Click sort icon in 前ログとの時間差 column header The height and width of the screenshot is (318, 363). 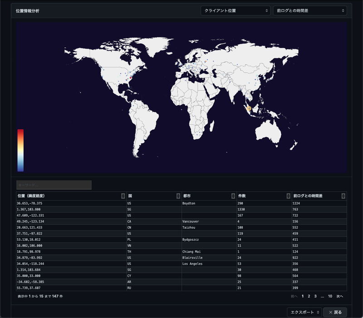pyautogui.click(x=343, y=196)
